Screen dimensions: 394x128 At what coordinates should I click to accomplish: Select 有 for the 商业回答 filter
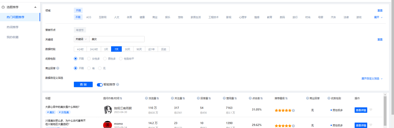[89, 68]
